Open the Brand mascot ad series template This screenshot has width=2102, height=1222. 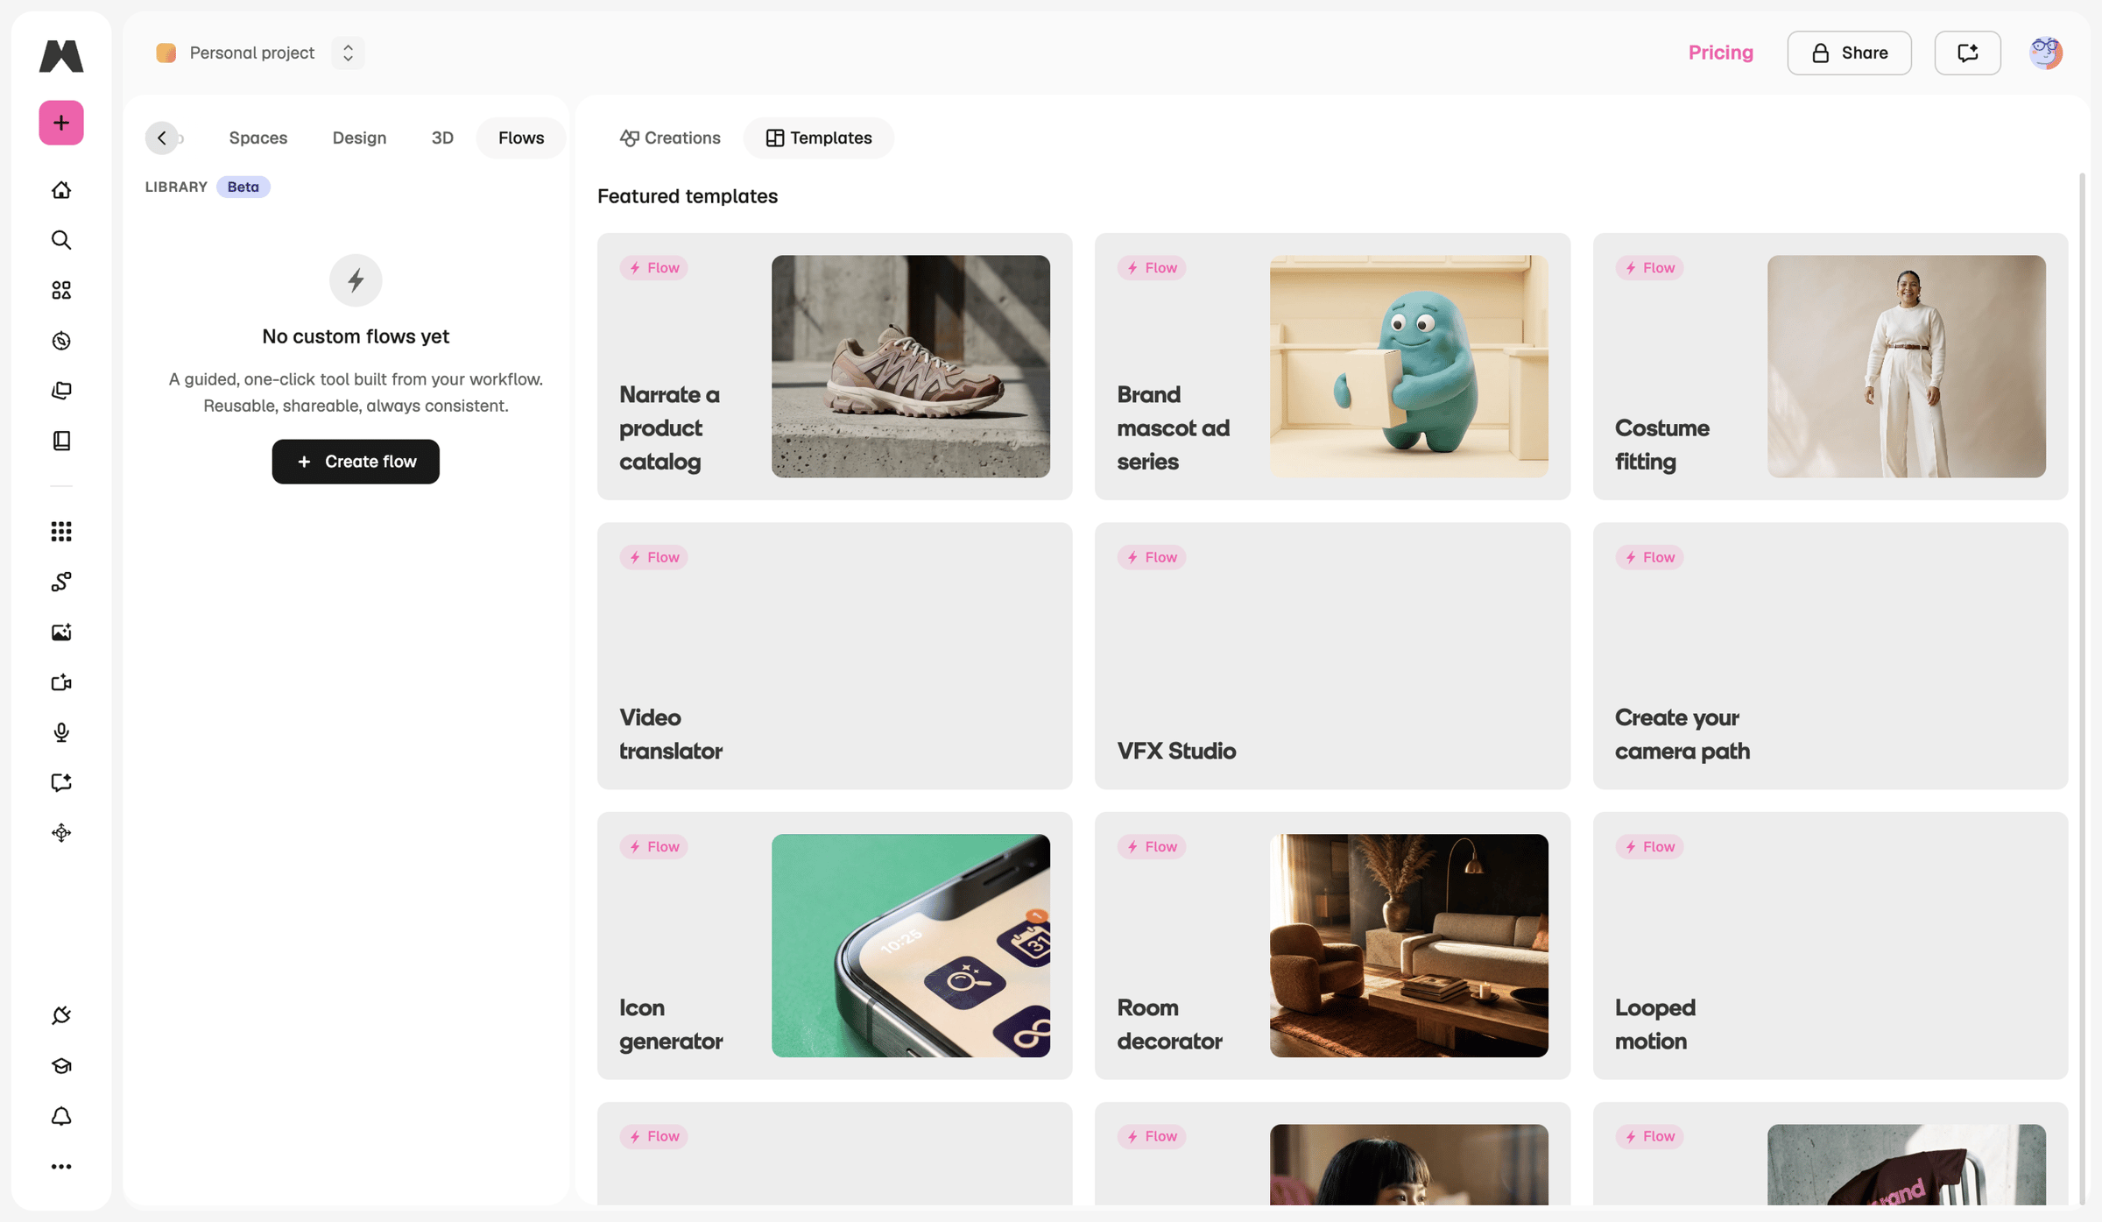(1332, 366)
